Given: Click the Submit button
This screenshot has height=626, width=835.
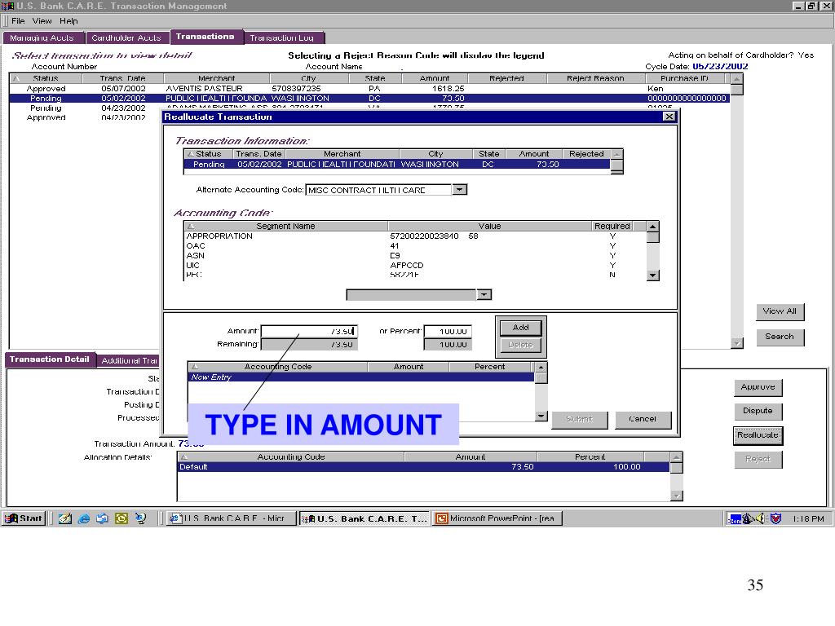Looking at the screenshot, I should [x=580, y=419].
